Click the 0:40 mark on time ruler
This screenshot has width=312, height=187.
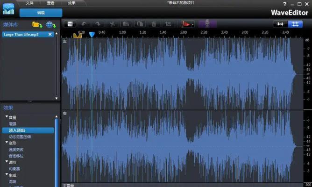(x=102, y=32)
